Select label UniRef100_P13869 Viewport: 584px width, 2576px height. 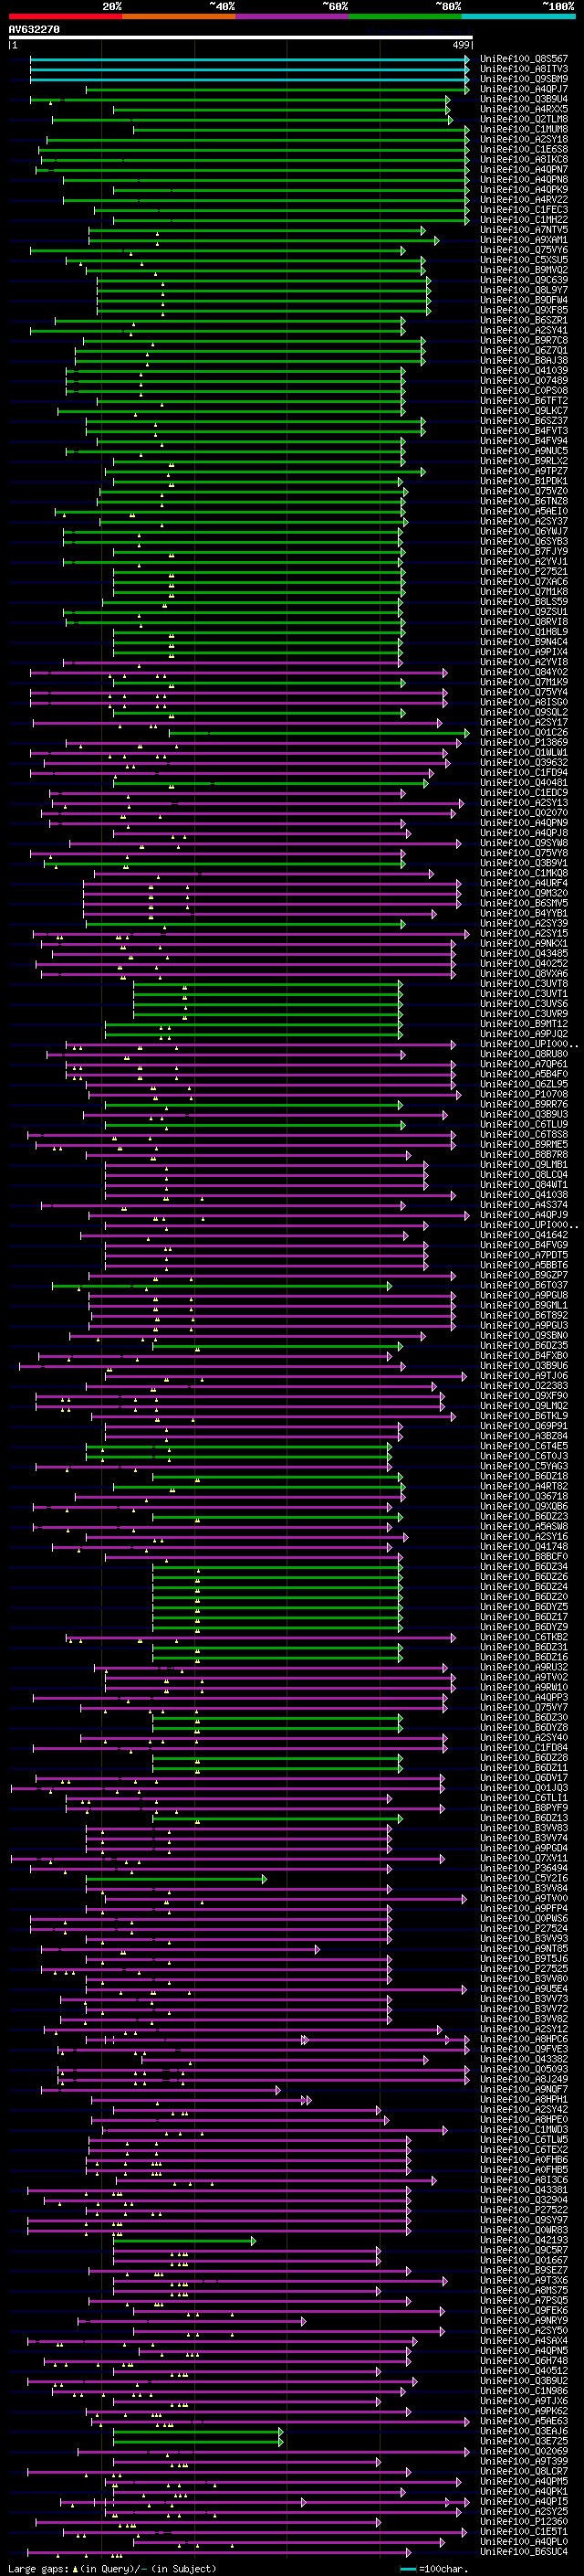coord(524,743)
